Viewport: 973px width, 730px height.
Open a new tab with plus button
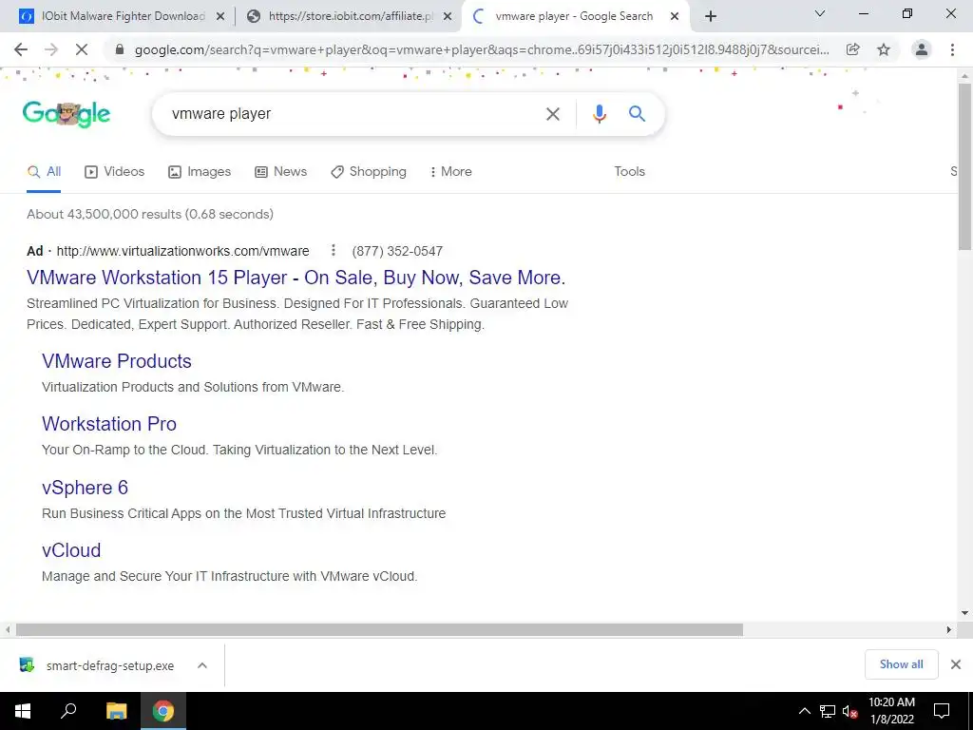711,16
